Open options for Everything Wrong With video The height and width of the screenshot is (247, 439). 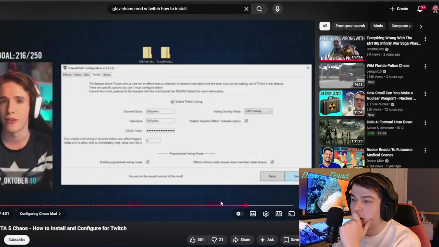425,39
